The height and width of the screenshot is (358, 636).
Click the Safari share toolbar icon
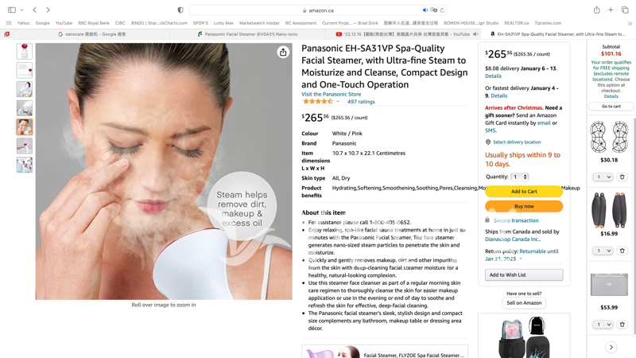(x=597, y=10)
